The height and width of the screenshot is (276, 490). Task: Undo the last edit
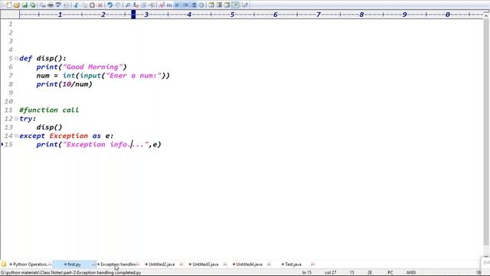[109, 5]
